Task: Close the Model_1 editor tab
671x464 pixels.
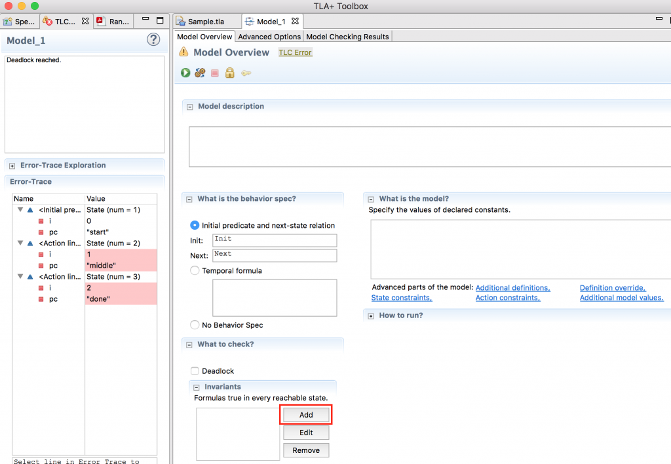Action: (295, 21)
